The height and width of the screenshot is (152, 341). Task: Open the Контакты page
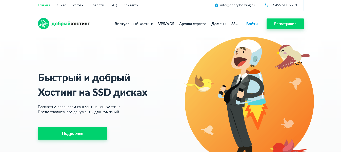point(131,5)
